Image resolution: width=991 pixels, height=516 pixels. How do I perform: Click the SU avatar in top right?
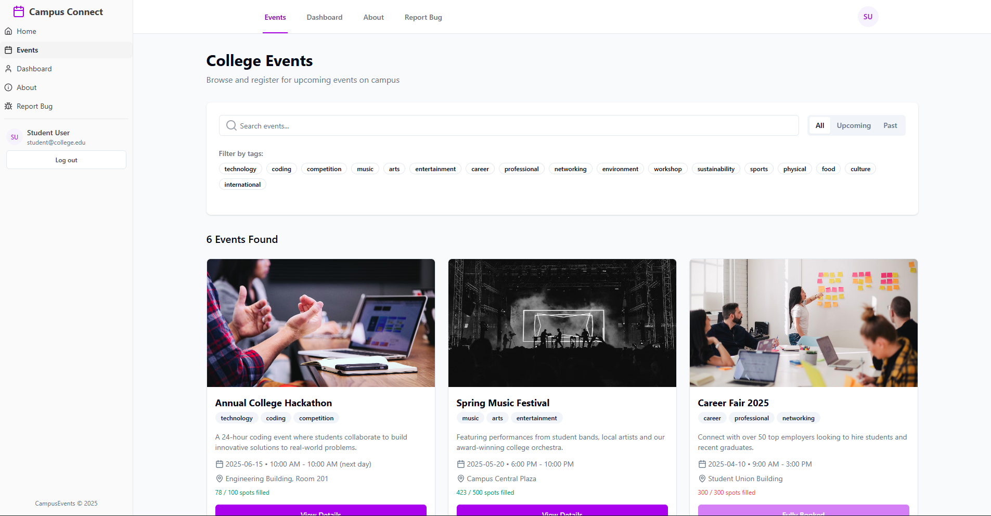(x=868, y=17)
